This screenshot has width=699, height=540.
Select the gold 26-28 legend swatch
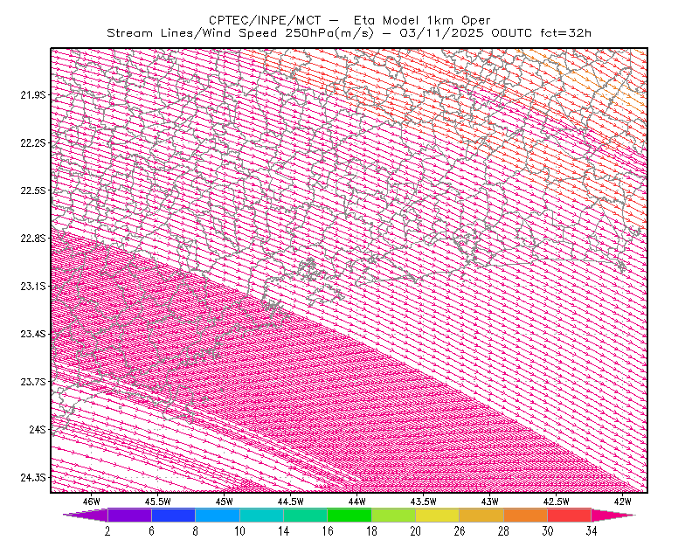click(481, 515)
